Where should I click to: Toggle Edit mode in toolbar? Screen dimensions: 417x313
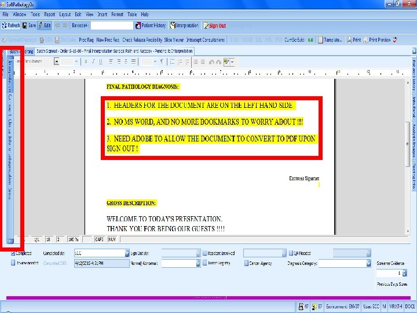(x=45, y=26)
